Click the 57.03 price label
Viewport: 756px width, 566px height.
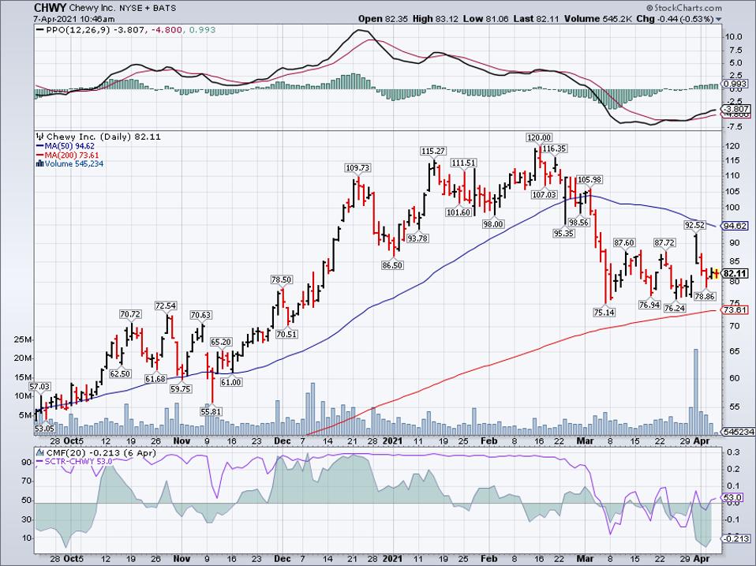click(39, 387)
